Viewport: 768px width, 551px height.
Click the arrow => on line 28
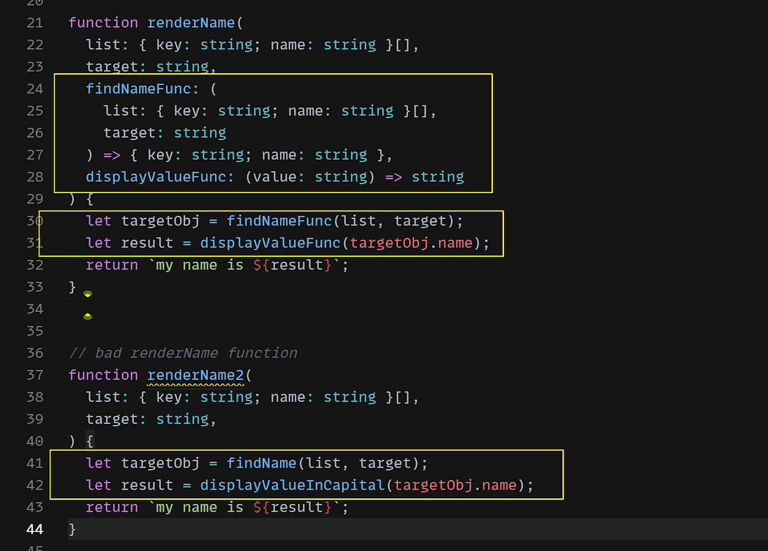coord(394,177)
